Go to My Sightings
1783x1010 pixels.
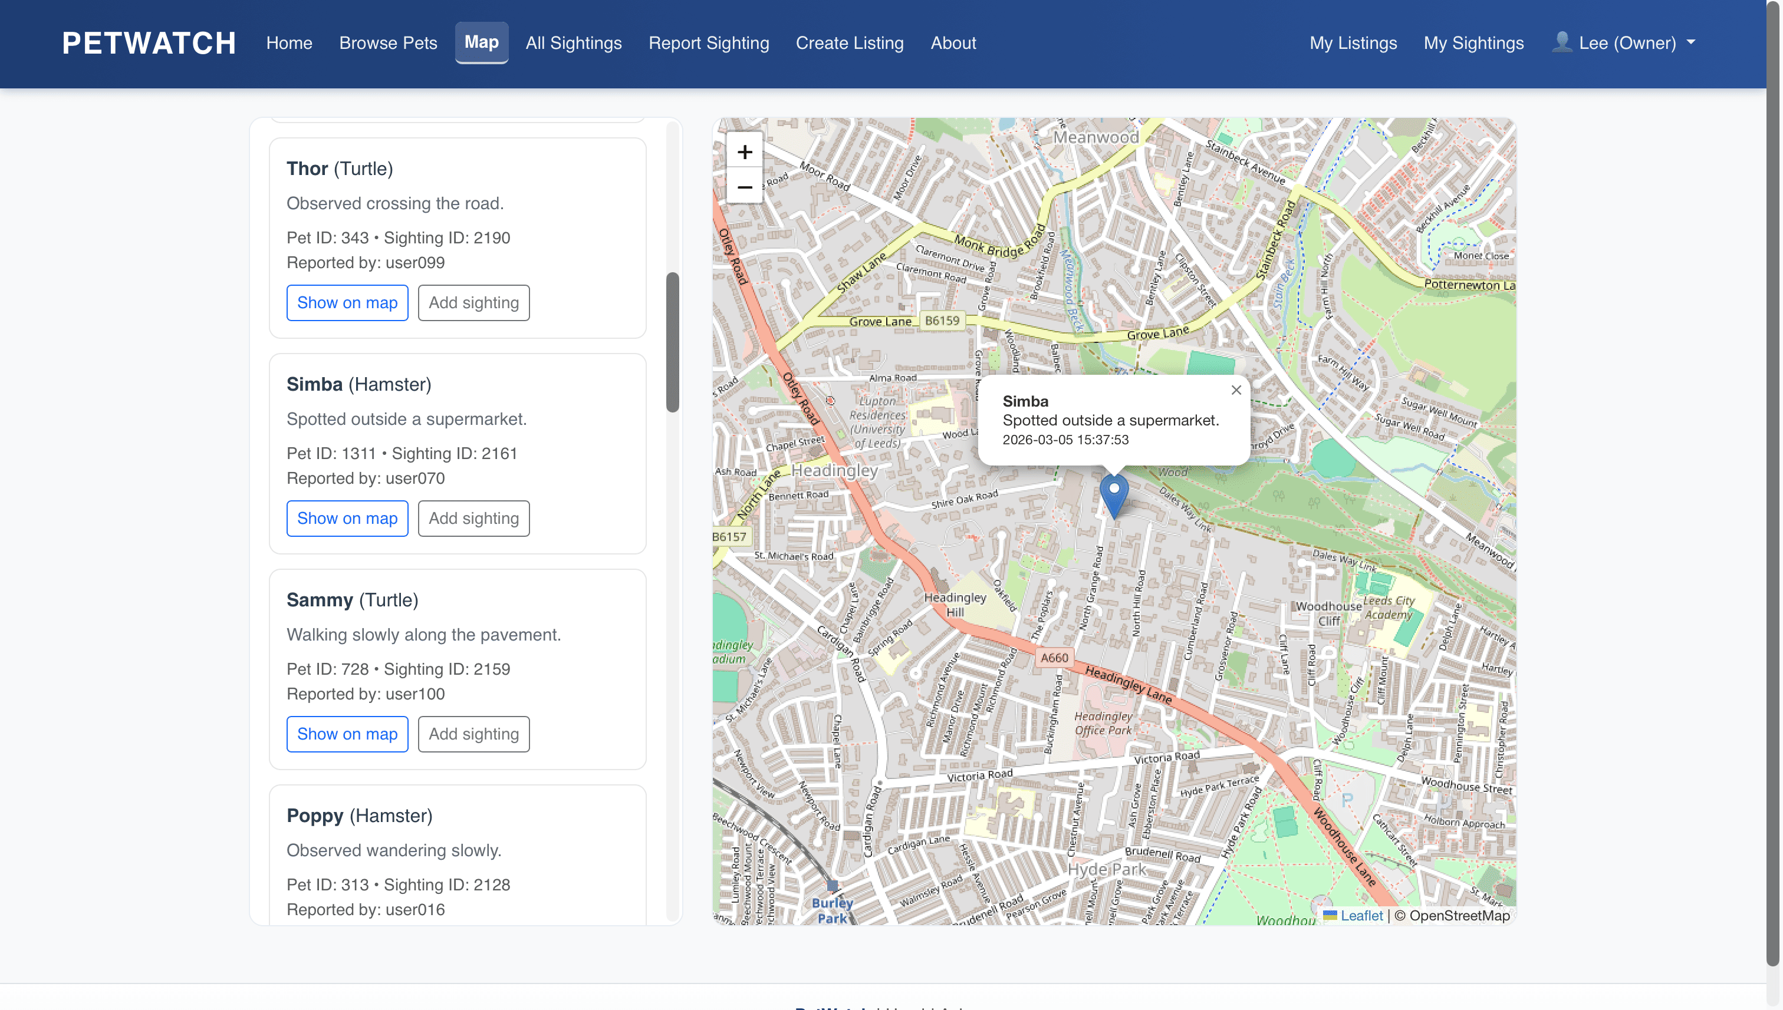(1473, 43)
